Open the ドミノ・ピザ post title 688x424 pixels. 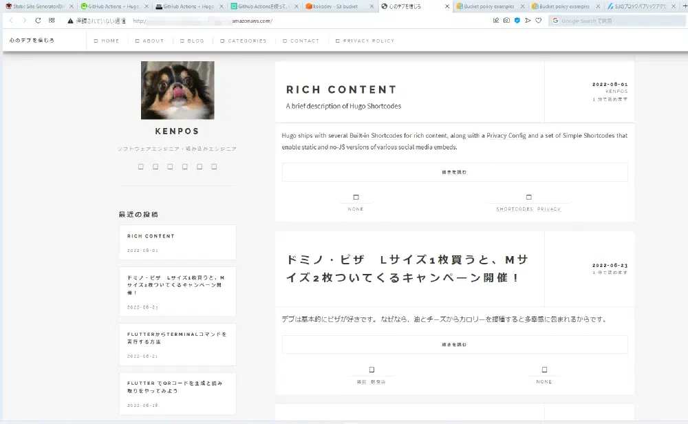407,268
